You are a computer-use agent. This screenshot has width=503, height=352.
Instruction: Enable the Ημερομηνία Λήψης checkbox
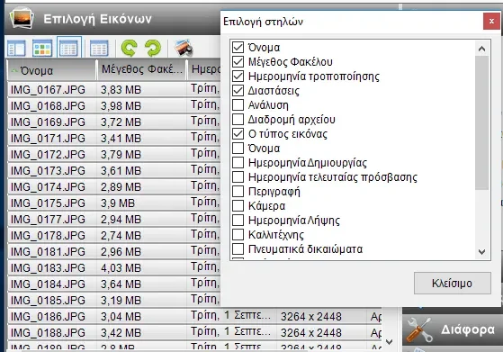[238, 221]
